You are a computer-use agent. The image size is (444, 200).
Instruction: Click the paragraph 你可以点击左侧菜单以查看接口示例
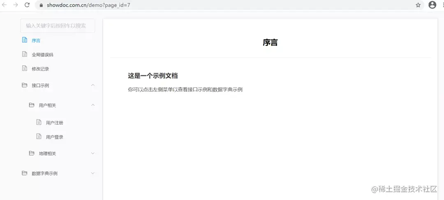[185, 90]
